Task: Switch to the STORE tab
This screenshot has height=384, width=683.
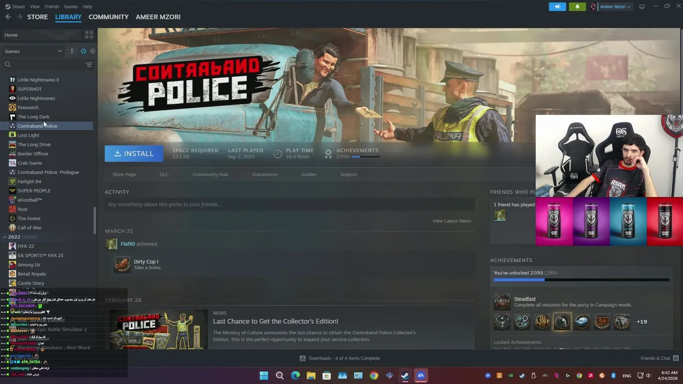Action: point(37,17)
